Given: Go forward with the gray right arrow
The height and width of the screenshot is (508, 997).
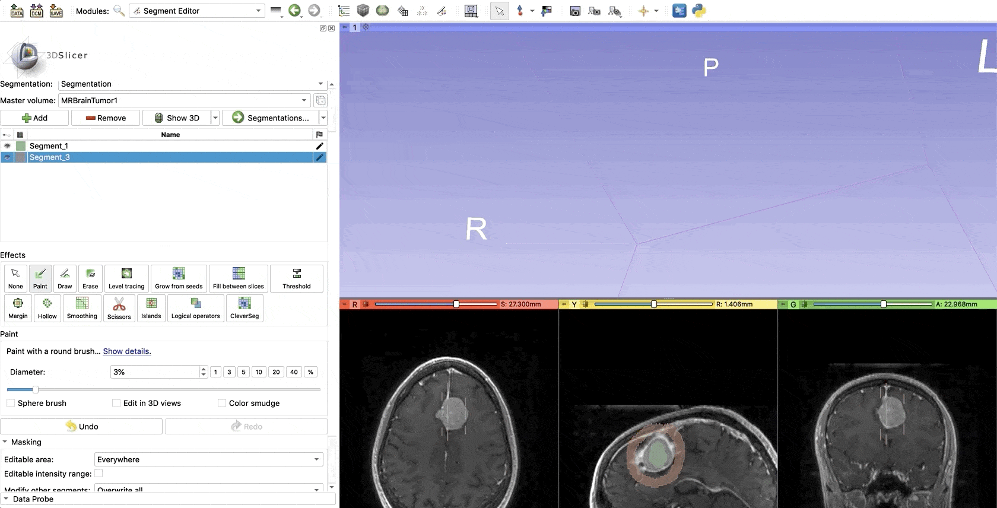Looking at the screenshot, I should tap(314, 11).
